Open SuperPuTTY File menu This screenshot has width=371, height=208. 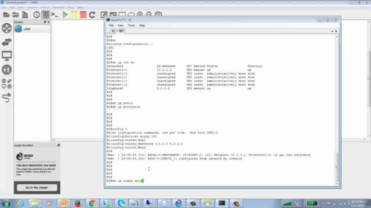click(x=111, y=25)
